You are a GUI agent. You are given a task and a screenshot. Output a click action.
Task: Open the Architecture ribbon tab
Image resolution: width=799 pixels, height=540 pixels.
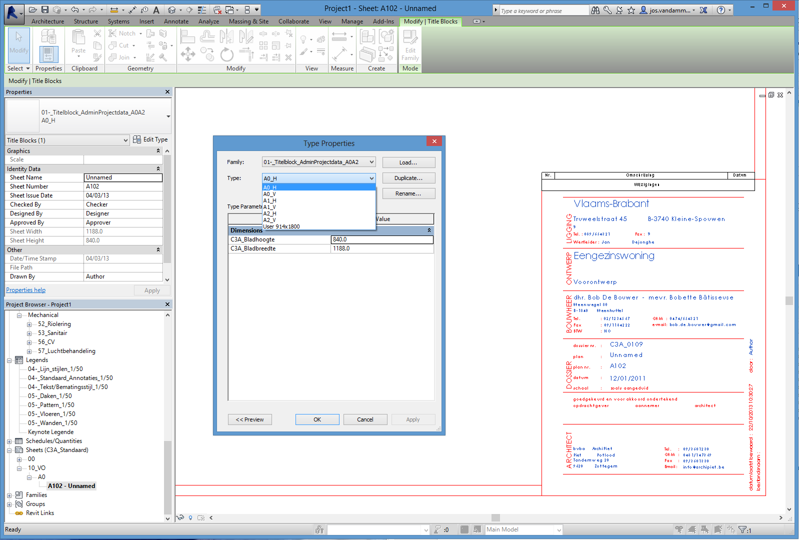coord(47,21)
